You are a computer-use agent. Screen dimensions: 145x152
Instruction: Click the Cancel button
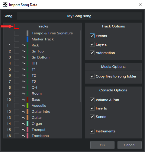point(130,145)
